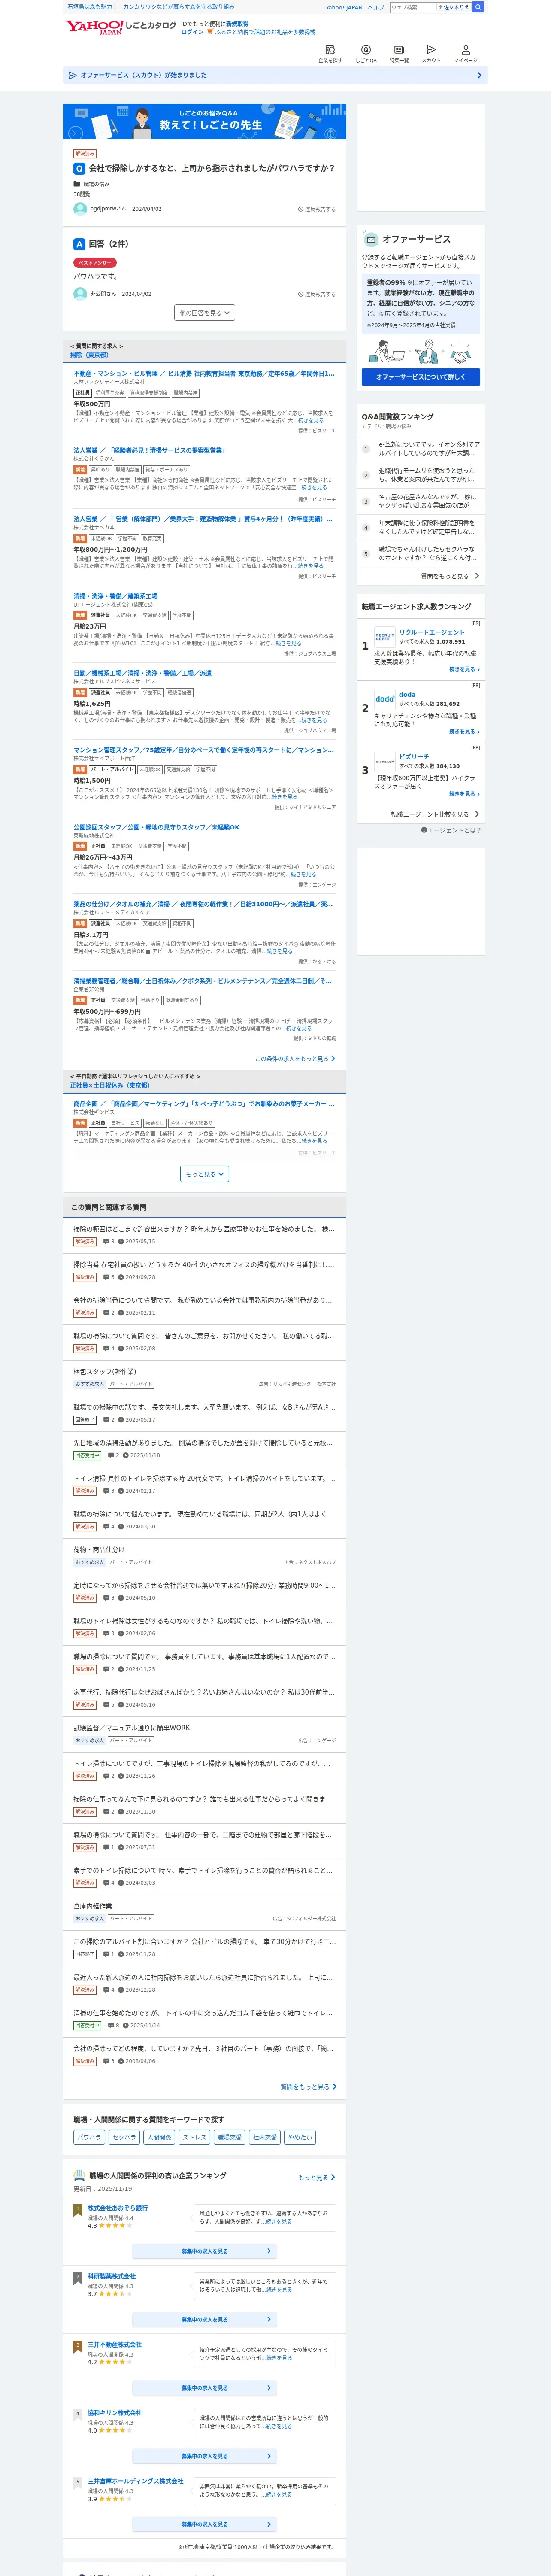This screenshot has height=2576, width=551.
Task: Open ranked Q&A number 1 about e-革新
Action: click(420, 449)
